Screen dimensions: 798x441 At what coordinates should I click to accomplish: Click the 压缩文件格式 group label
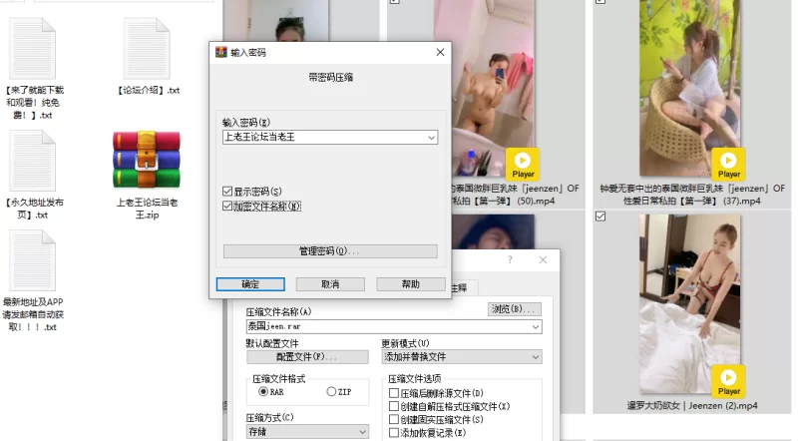point(279,379)
